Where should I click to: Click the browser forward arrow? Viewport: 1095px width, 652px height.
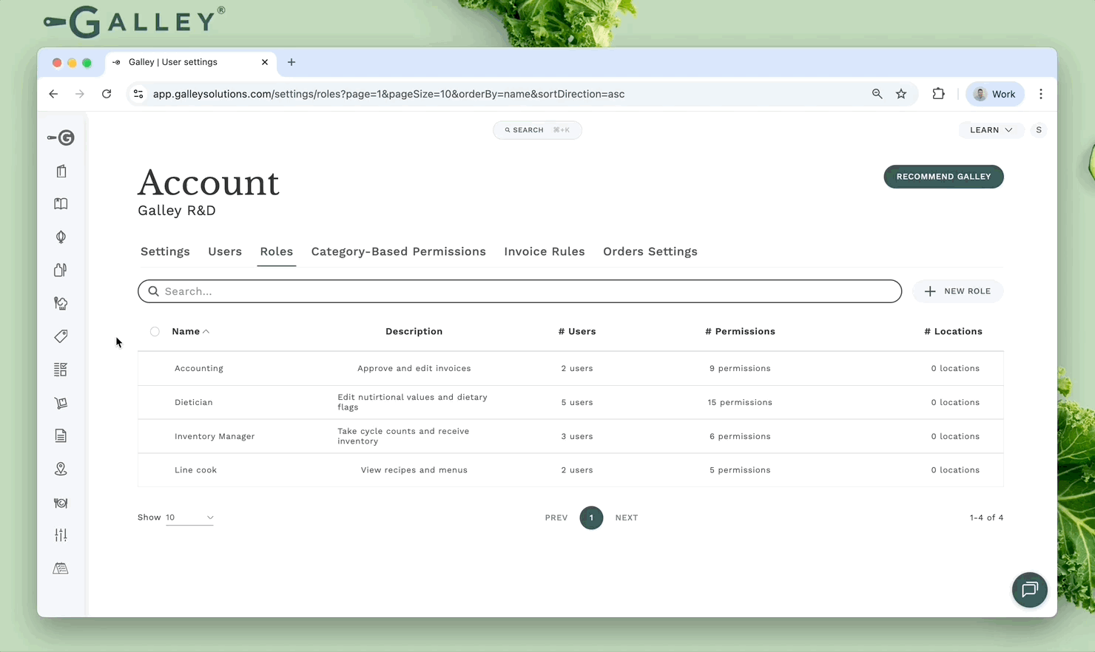80,94
